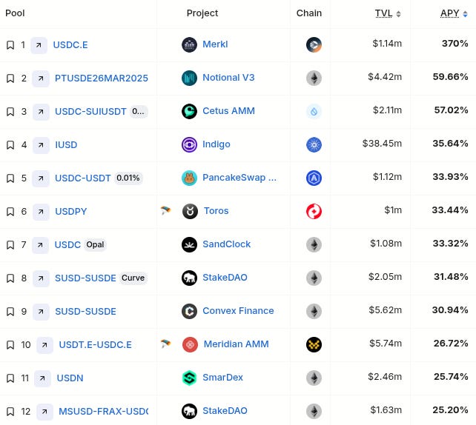Click the Toros bull logo

(190, 212)
